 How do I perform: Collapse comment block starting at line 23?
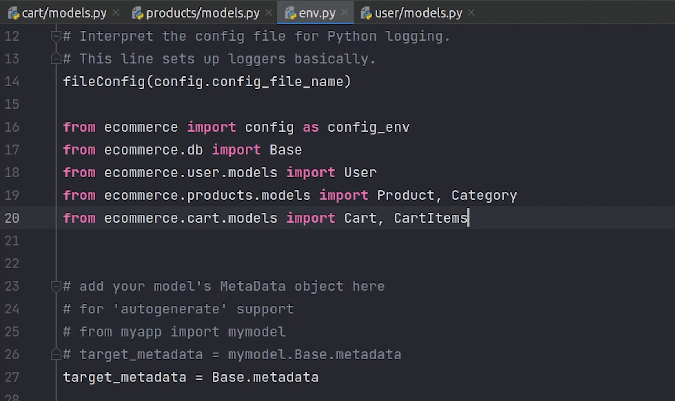(55, 286)
